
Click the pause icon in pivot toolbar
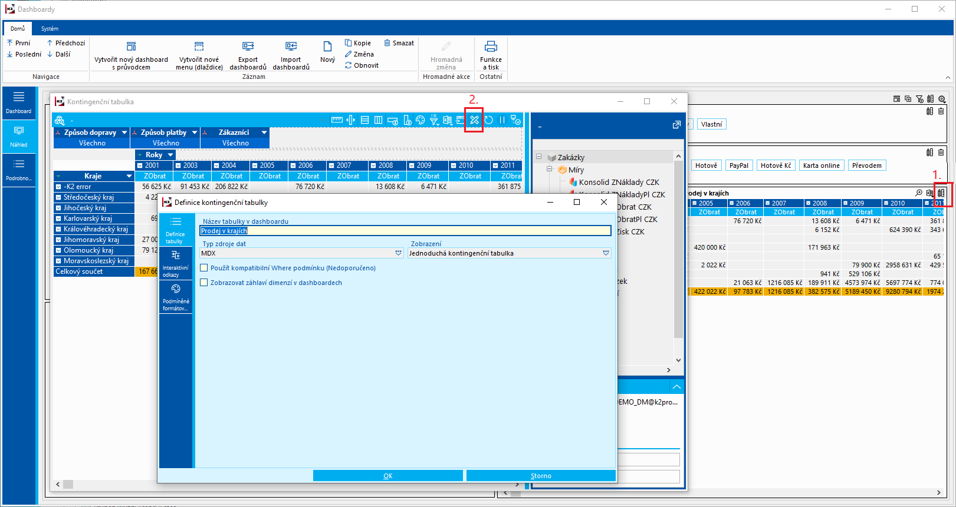[502, 120]
